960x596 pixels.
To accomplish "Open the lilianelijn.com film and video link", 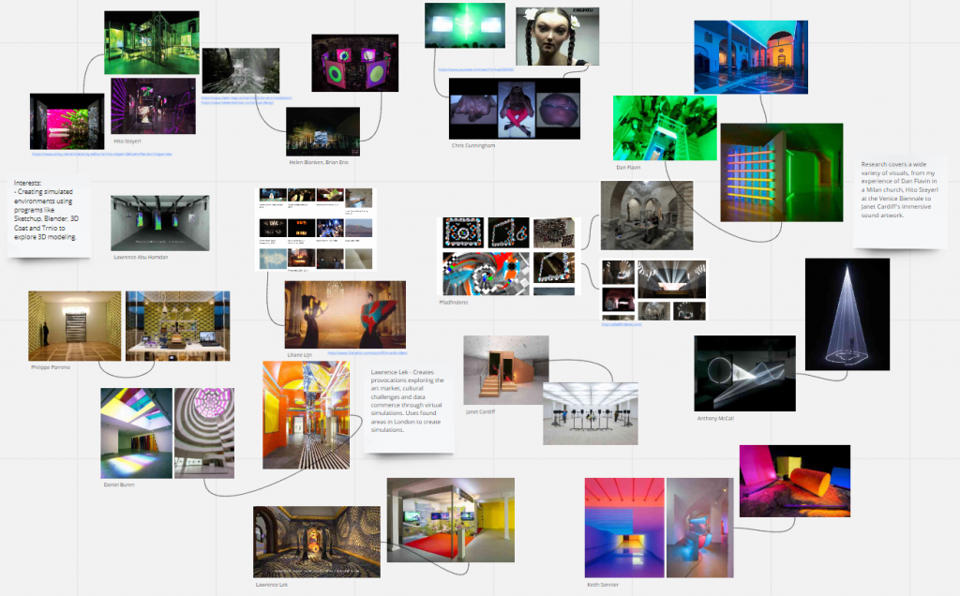I will 367,353.
